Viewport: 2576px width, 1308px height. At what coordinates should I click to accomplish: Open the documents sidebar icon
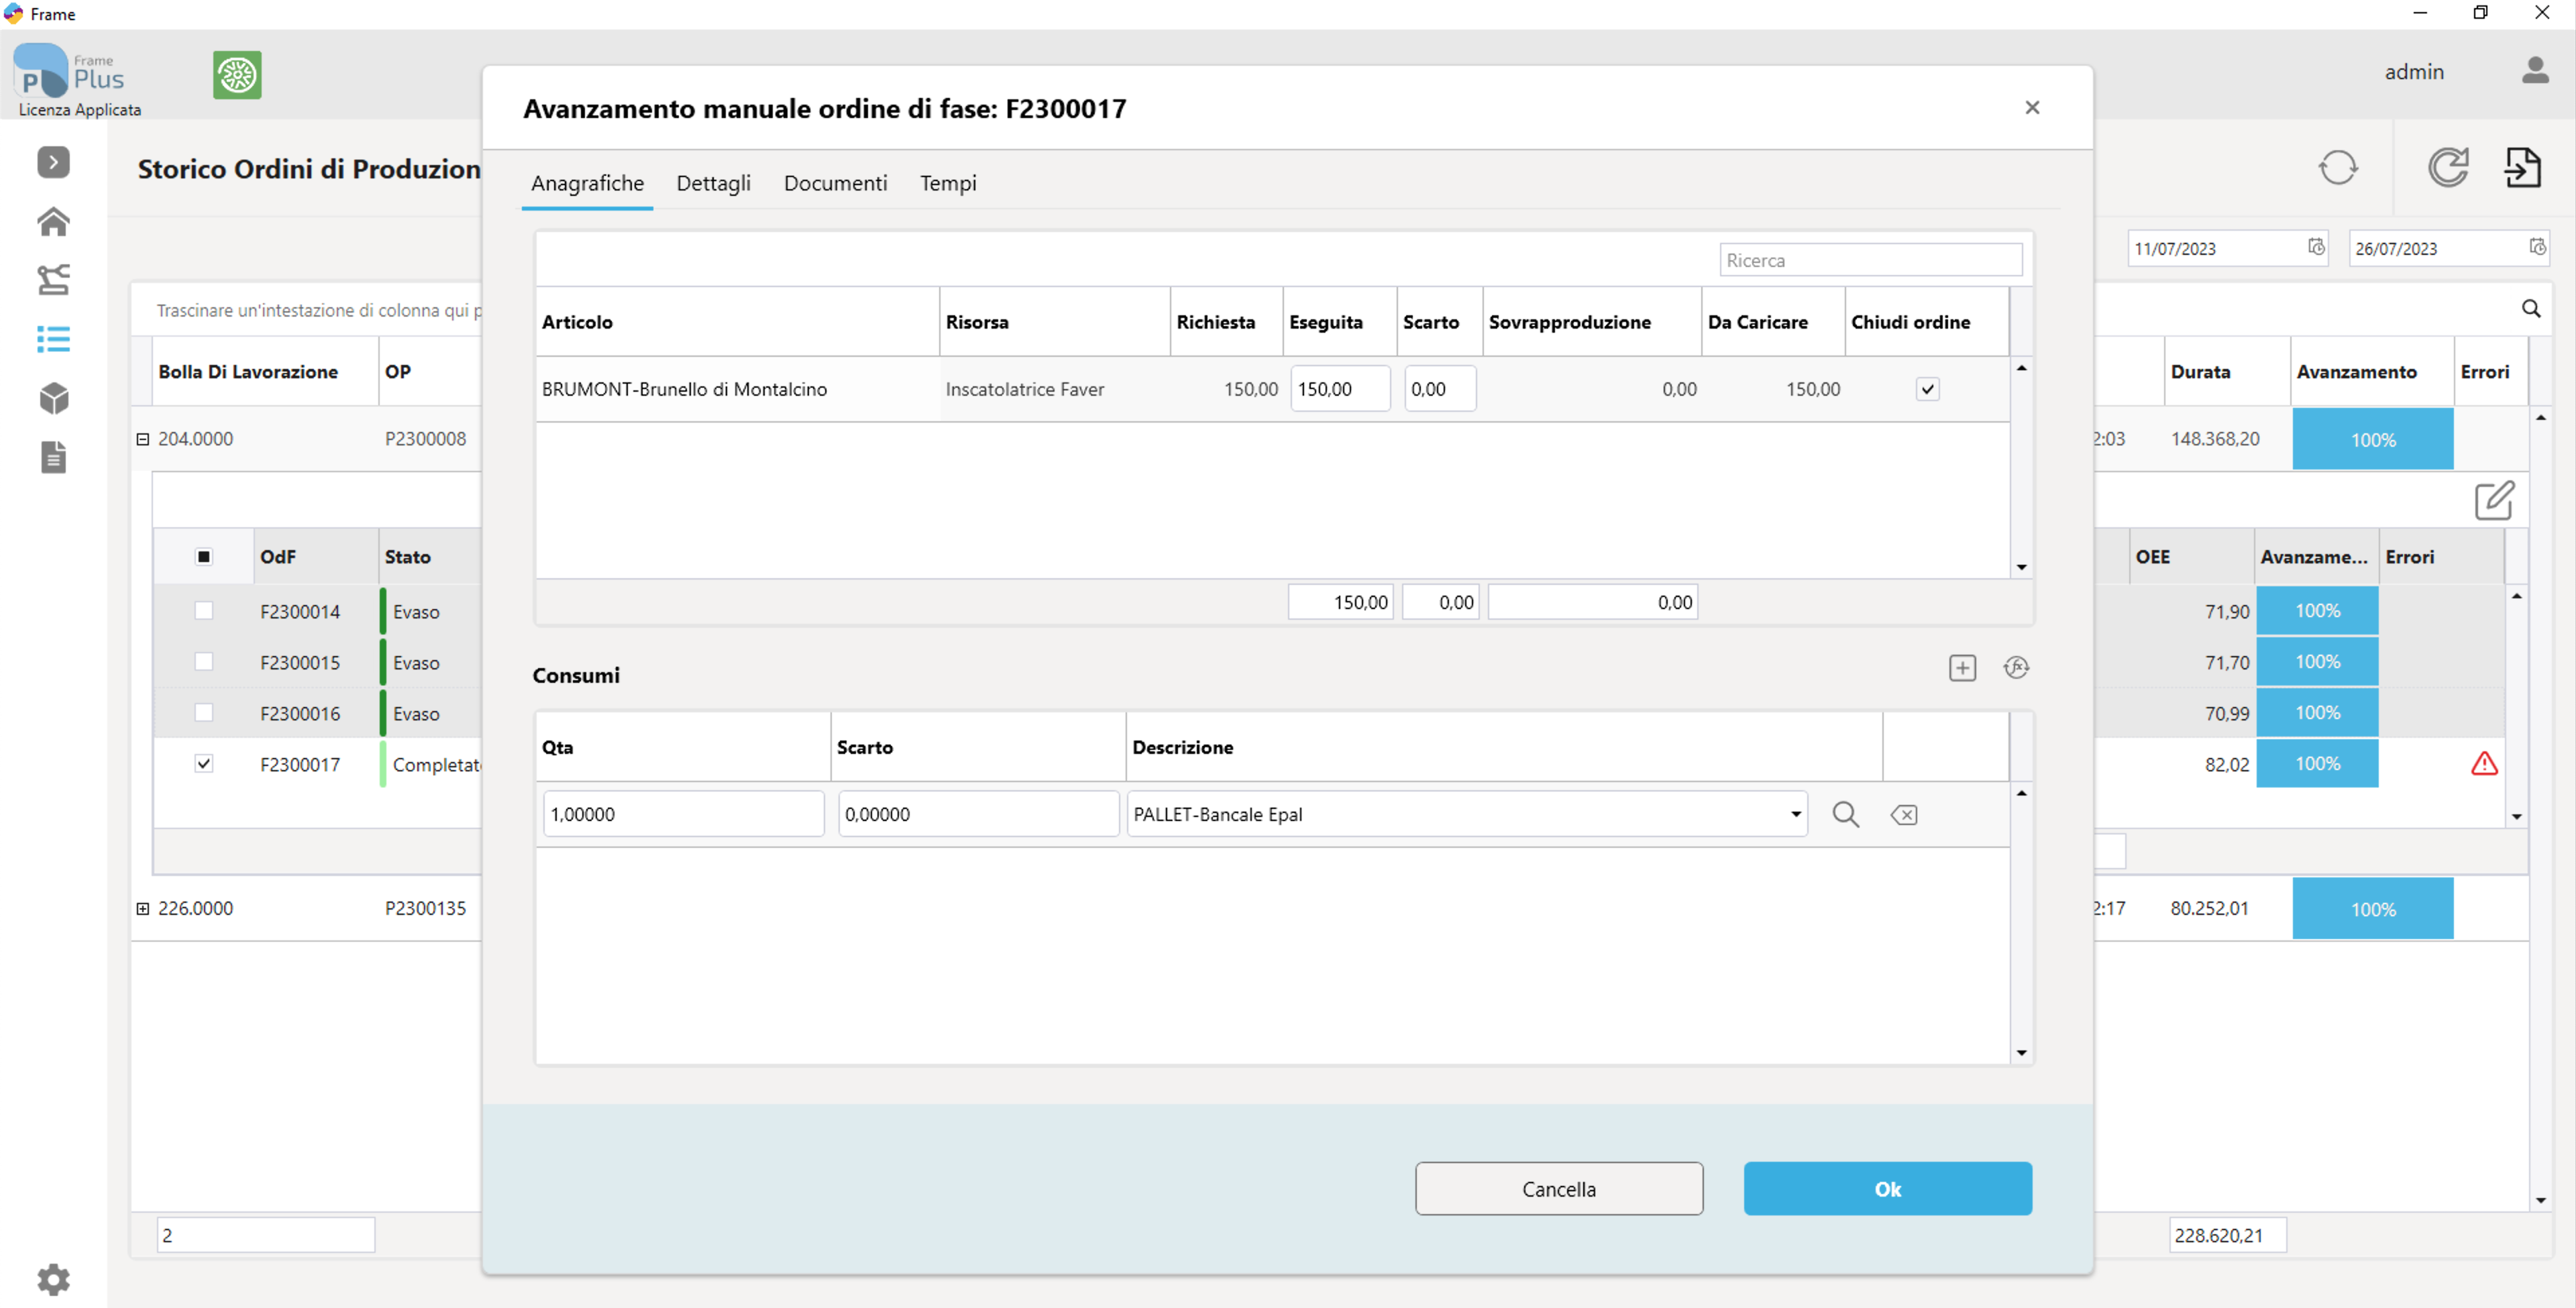(x=53, y=457)
